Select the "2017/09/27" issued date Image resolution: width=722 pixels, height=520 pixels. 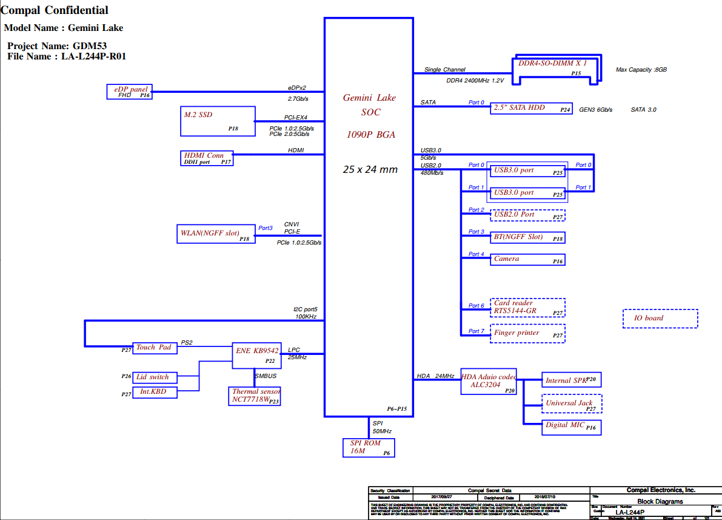click(x=441, y=497)
